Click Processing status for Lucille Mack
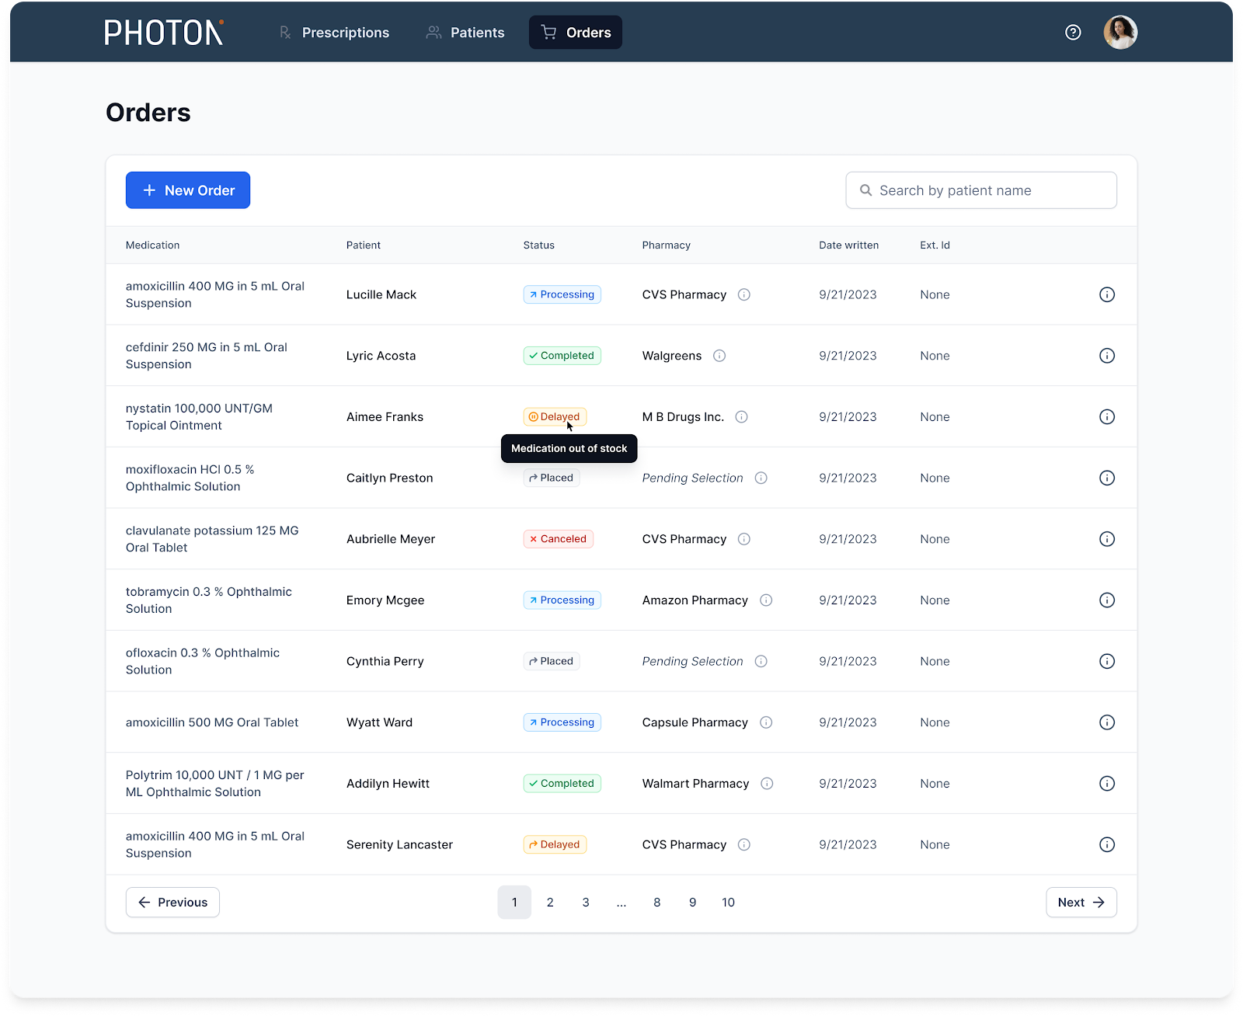 [562, 294]
